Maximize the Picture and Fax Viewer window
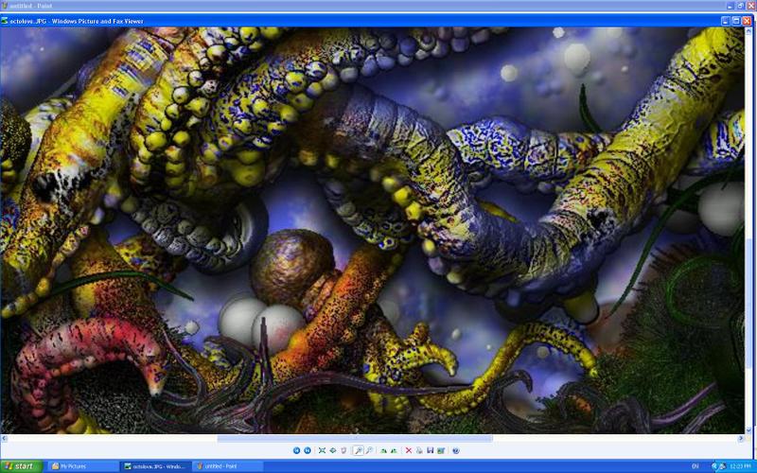The image size is (757, 473). coord(736,21)
